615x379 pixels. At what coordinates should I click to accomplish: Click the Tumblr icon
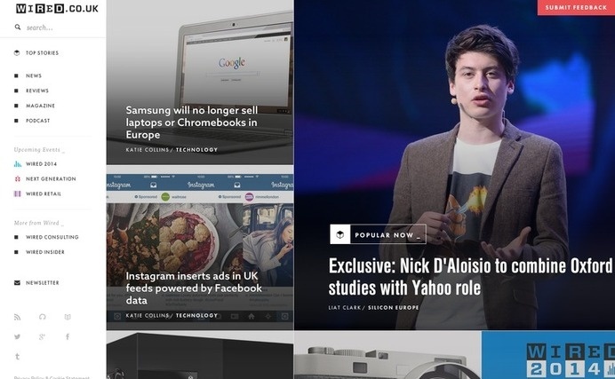click(17, 357)
